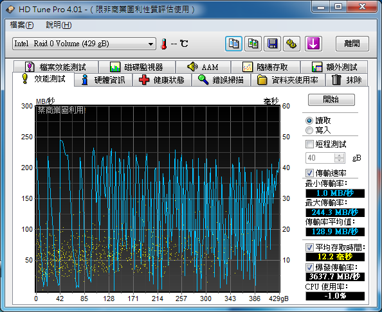Enable the 短程測試 checkbox

point(309,144)
